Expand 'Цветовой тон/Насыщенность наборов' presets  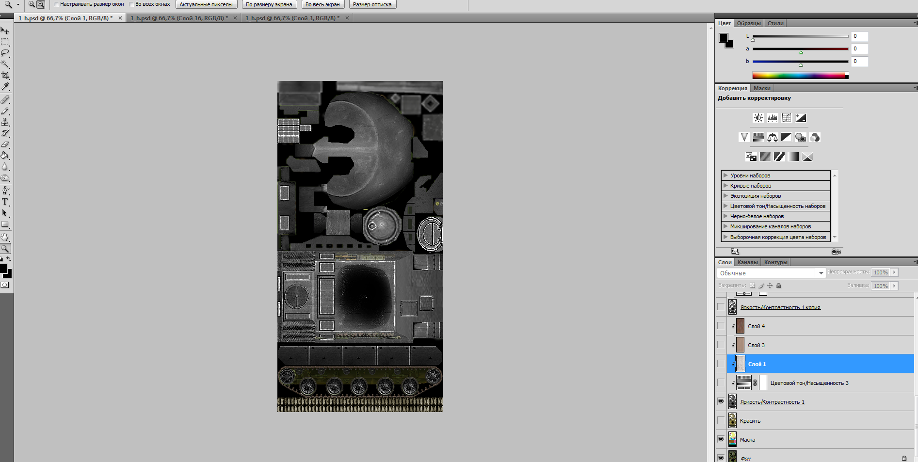pyautogui.click(x=725, y=206)
